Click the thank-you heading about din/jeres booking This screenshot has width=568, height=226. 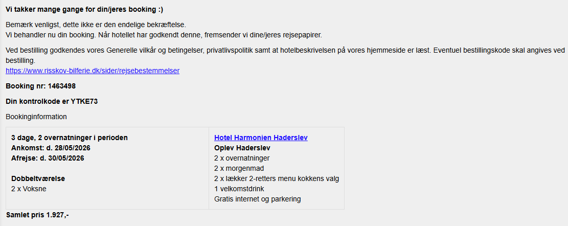coord(84,10)
